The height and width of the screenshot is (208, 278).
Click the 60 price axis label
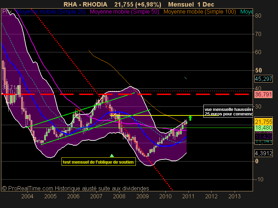point(258,52)
